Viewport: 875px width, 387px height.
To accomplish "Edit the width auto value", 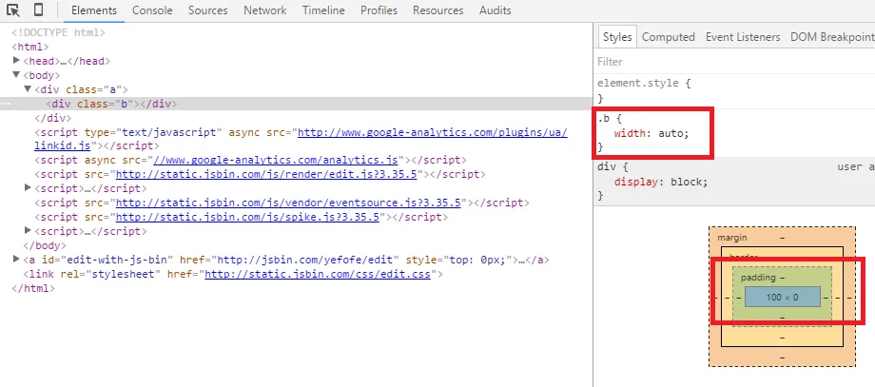I will pos(671,133).
